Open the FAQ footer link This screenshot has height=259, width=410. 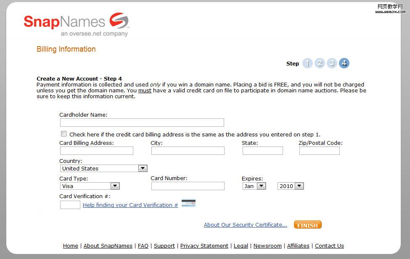pyautogui.click(x=143, y=246)
